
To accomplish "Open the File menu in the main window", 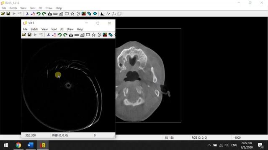I will tap(4, 8).
